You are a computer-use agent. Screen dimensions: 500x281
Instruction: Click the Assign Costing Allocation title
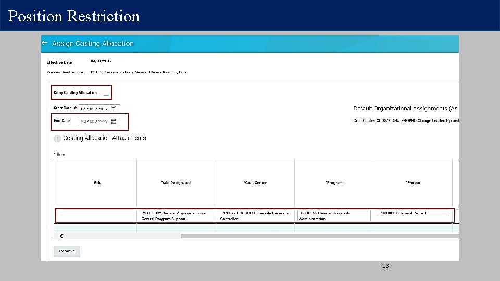[93, 43]
